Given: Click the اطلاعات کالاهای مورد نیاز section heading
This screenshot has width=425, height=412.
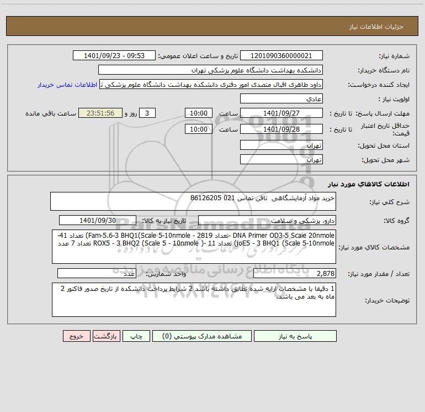Looking at the screenshot, I should [368, 184].
